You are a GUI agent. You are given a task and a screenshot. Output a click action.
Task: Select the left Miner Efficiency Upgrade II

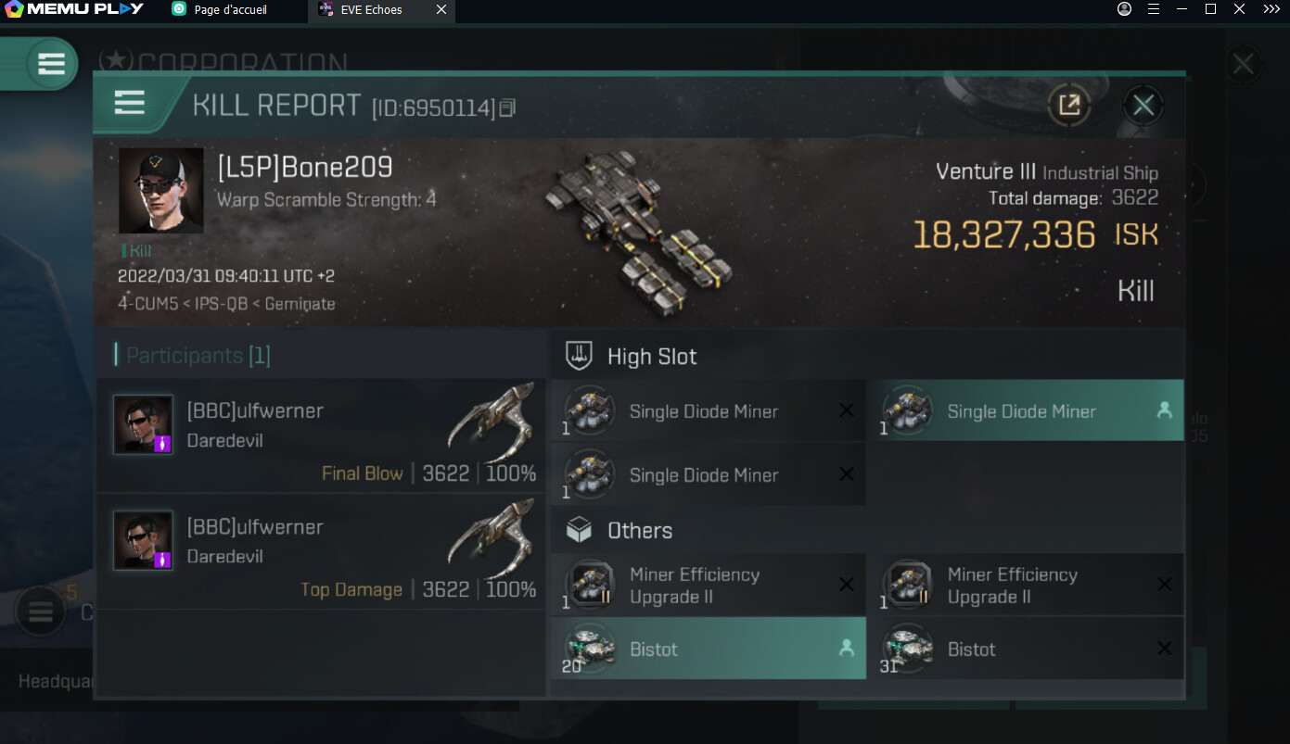click(x=708, y=586)
